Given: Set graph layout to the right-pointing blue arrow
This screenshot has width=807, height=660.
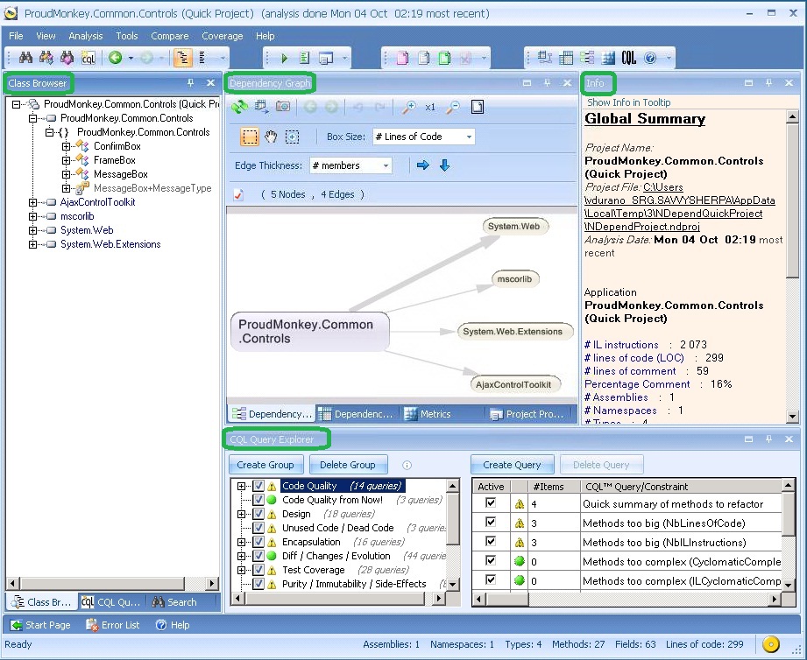Looking at the screenshot, I should [x=422, y=165].
